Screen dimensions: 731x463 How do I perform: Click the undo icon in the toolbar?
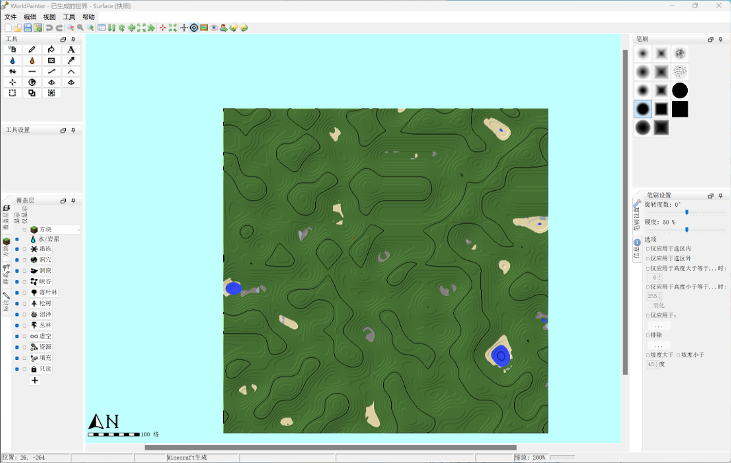click(x=49, y=28)
